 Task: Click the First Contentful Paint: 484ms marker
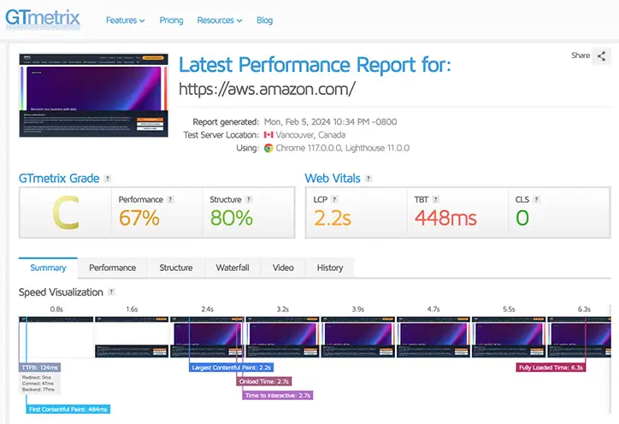[68, 409]
